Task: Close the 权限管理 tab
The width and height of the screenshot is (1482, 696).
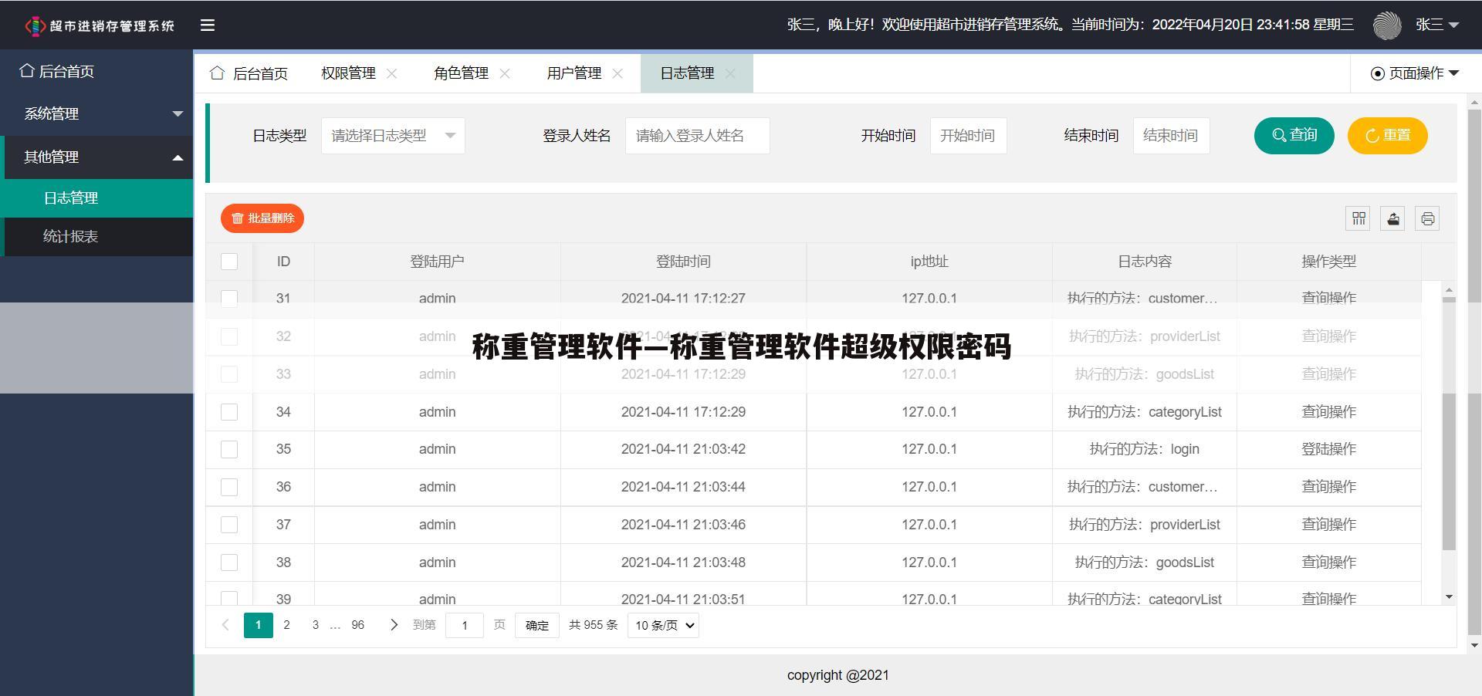Action: tap(392, 73)
